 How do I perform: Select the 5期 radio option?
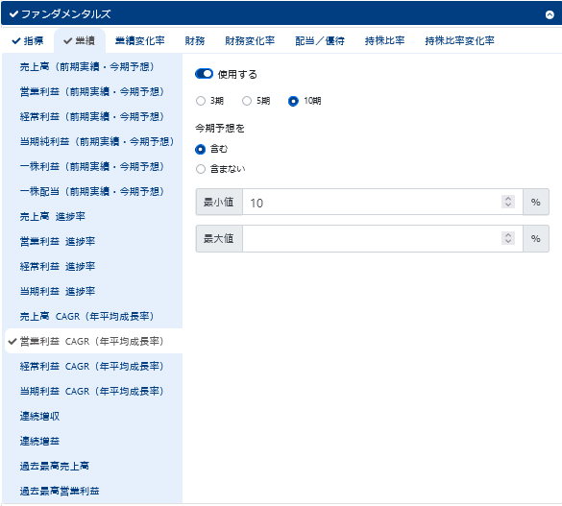point(247,101)
